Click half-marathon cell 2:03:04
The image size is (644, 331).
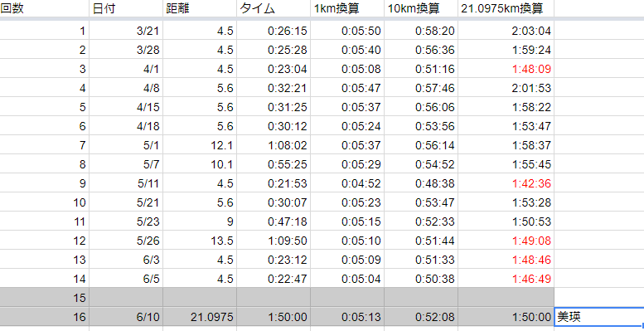[x=506, y=31]
